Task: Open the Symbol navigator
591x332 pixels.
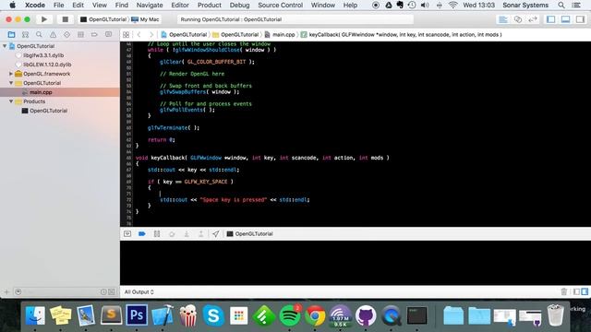Action: (25, 35)
